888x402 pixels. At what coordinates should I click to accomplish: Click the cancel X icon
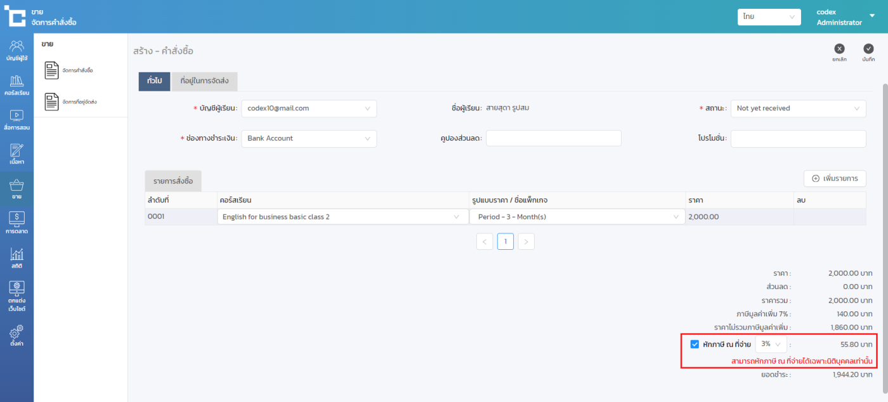(839, 49)
